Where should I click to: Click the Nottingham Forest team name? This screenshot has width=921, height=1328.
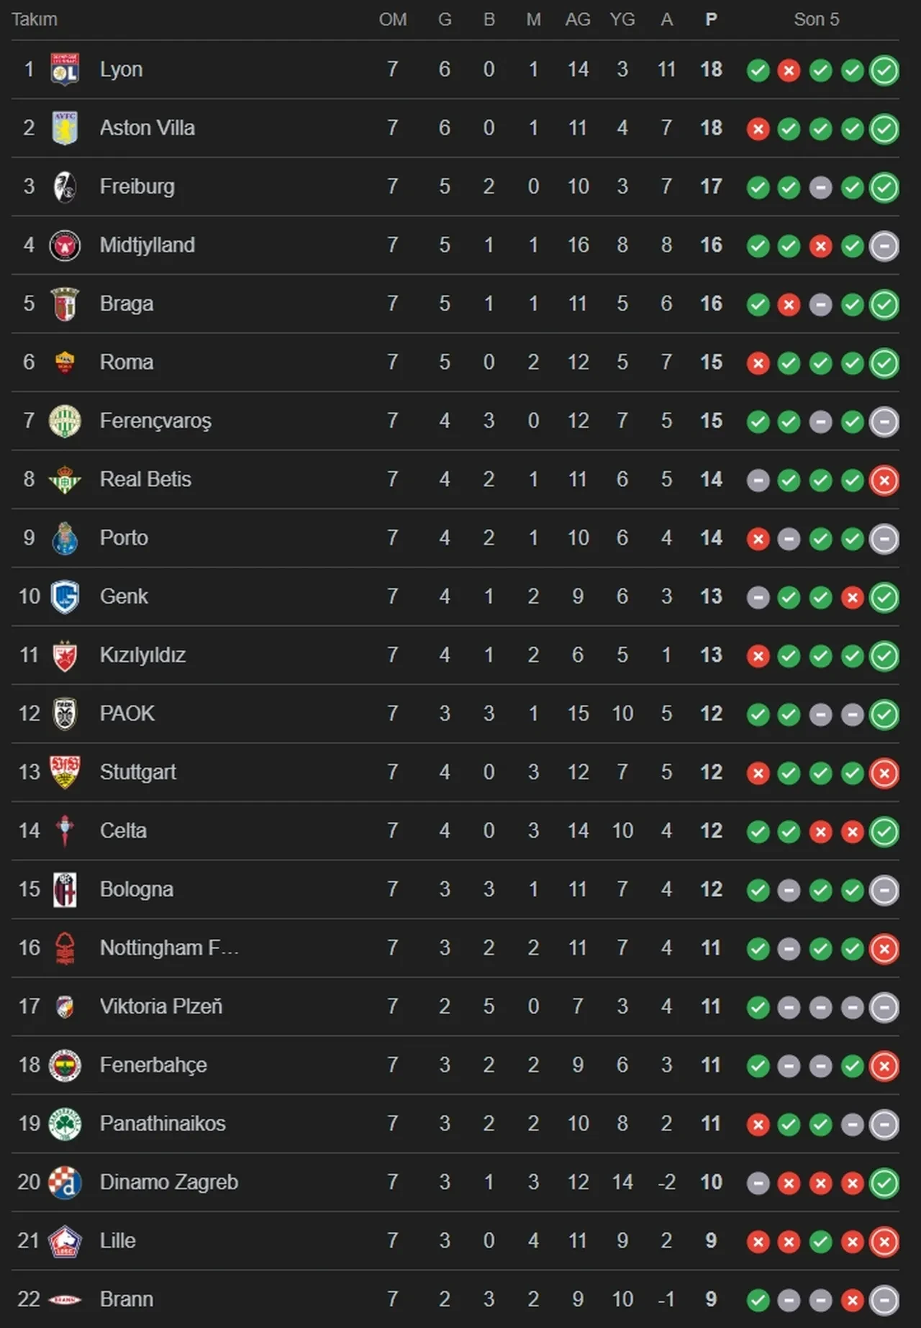click(169, 948)
